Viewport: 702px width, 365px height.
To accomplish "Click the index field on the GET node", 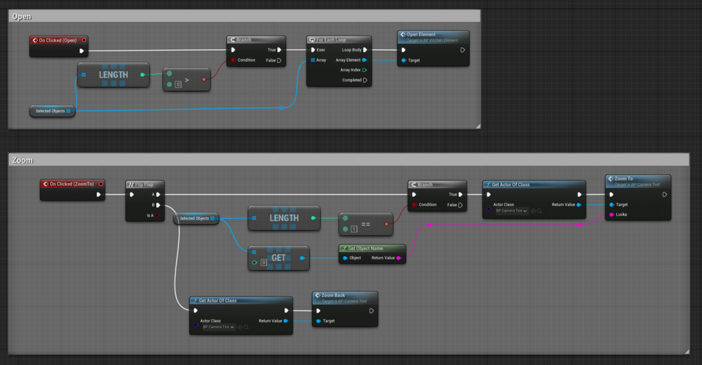I will (x=263, y=262).
